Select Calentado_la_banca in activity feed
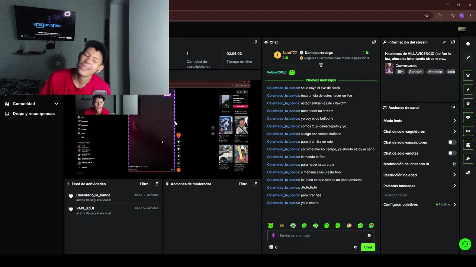476x267 pixels. point(93,195)
